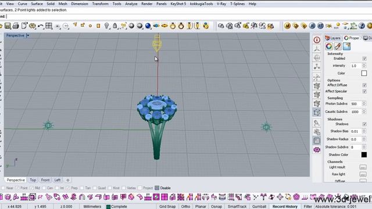Viewport: 372px width, 209px height.
Task: Open the Mesh menu
Action: (63, 4)
